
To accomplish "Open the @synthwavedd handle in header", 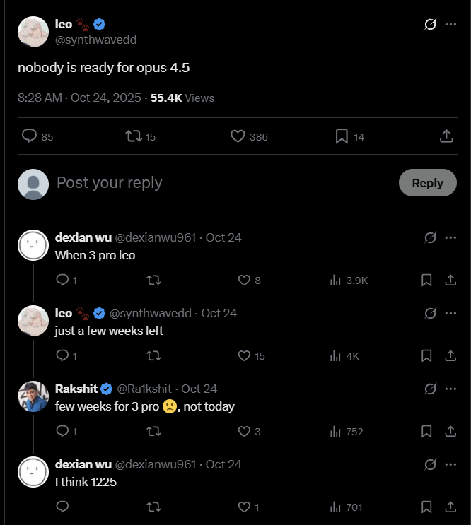I will point(95,40).
